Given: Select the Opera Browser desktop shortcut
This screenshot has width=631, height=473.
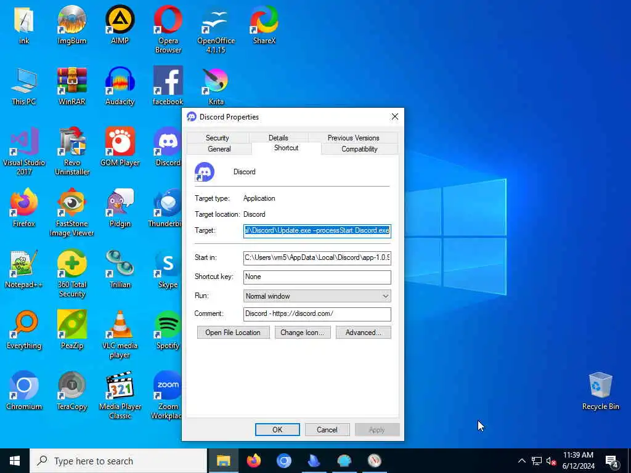Looking at the screenshot, I should tap(168, 29).
